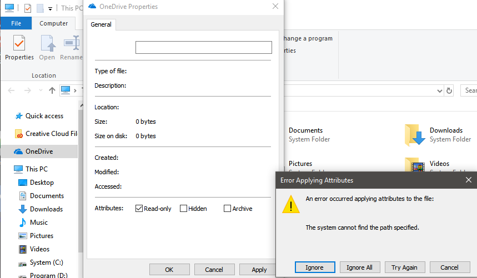This screenshot has height=278, width=477.
Task: Click 'Uninstall or change a program' ribbon item
Action: point(308,39)
